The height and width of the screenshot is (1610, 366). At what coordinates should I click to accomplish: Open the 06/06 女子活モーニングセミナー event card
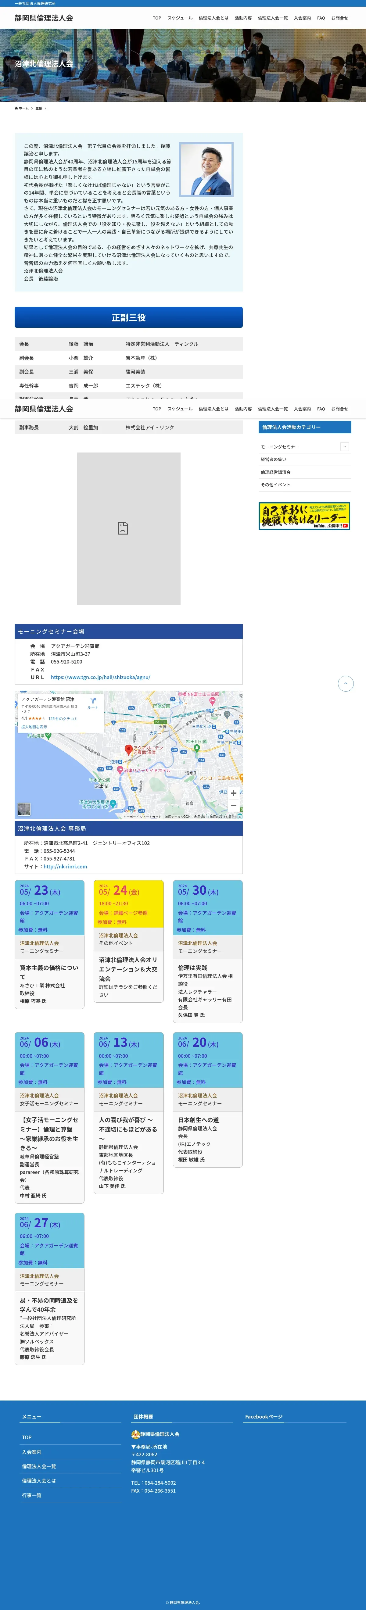coord(49,1118)
